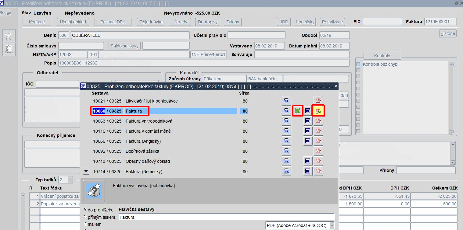Export Faktura (Anglicky) as XML
Screen dimensions: 463x230
click(286, 141)
